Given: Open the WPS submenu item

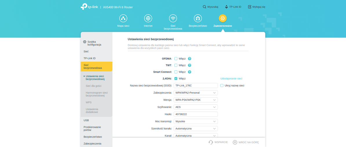Looking at the screenshot, I should (89, 102).
